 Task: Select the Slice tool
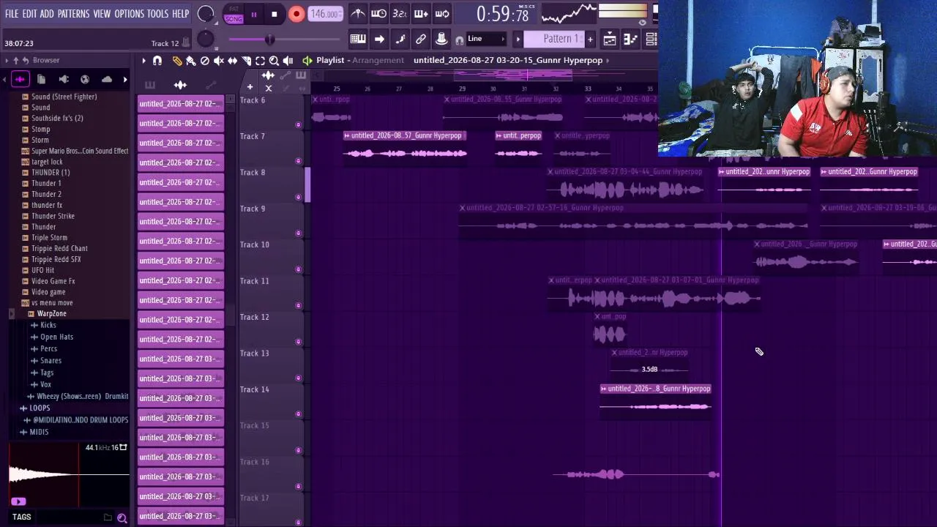pos(247,61)
